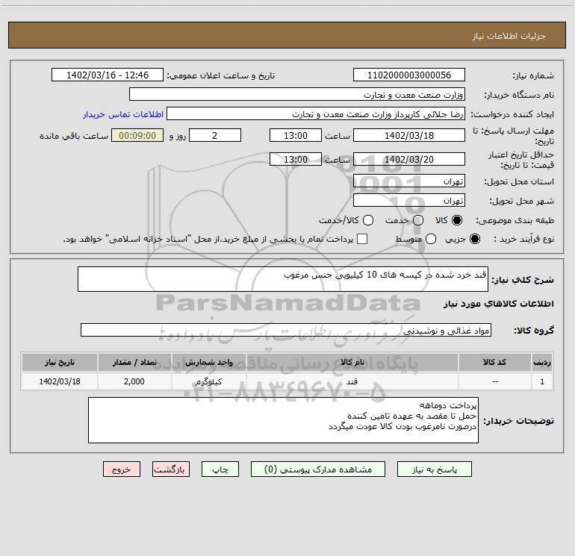The width and height of the screenshot is (575, 556).
Task: Click the چاپ print button
Action: tap(220, 469)
